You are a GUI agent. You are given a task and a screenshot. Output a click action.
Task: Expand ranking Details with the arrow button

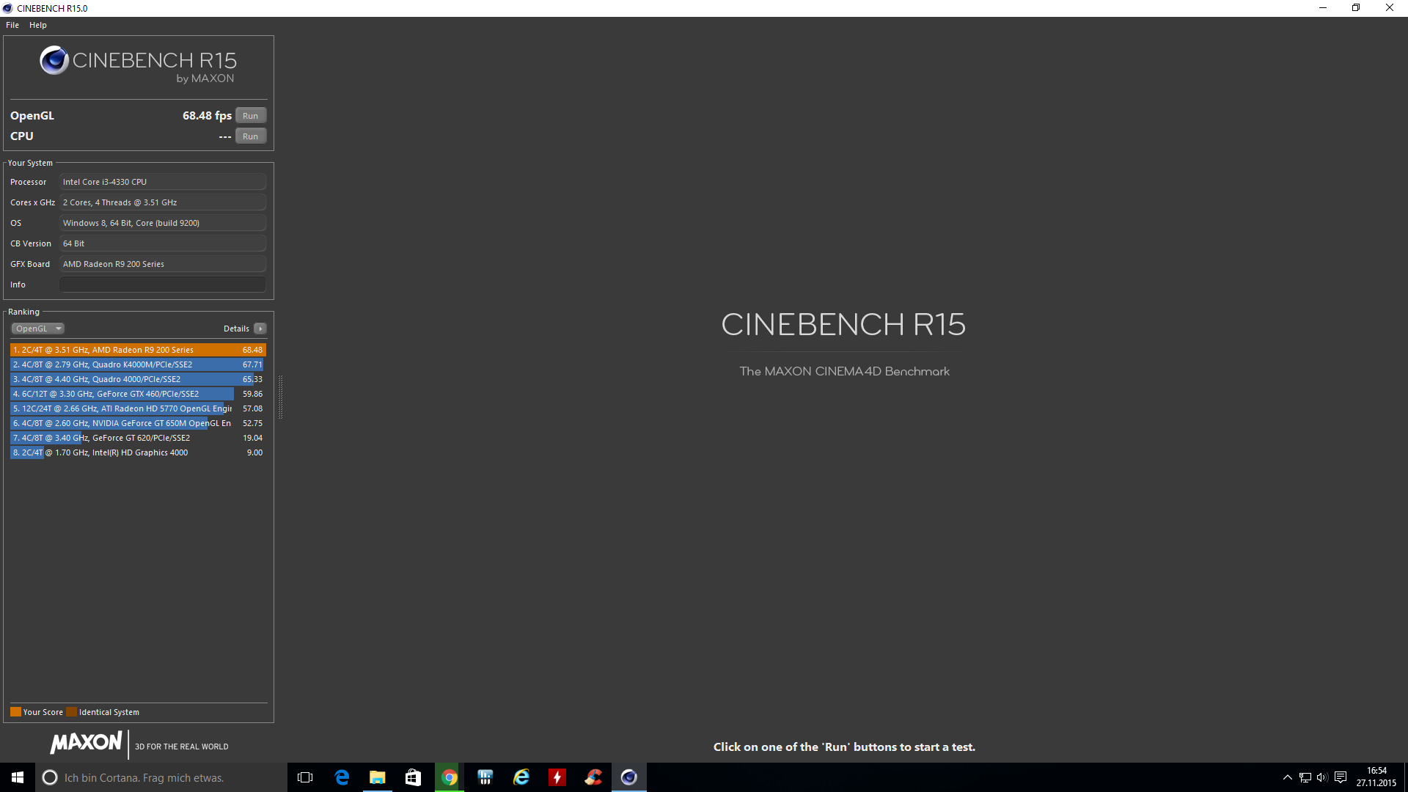tap(260, 329)
